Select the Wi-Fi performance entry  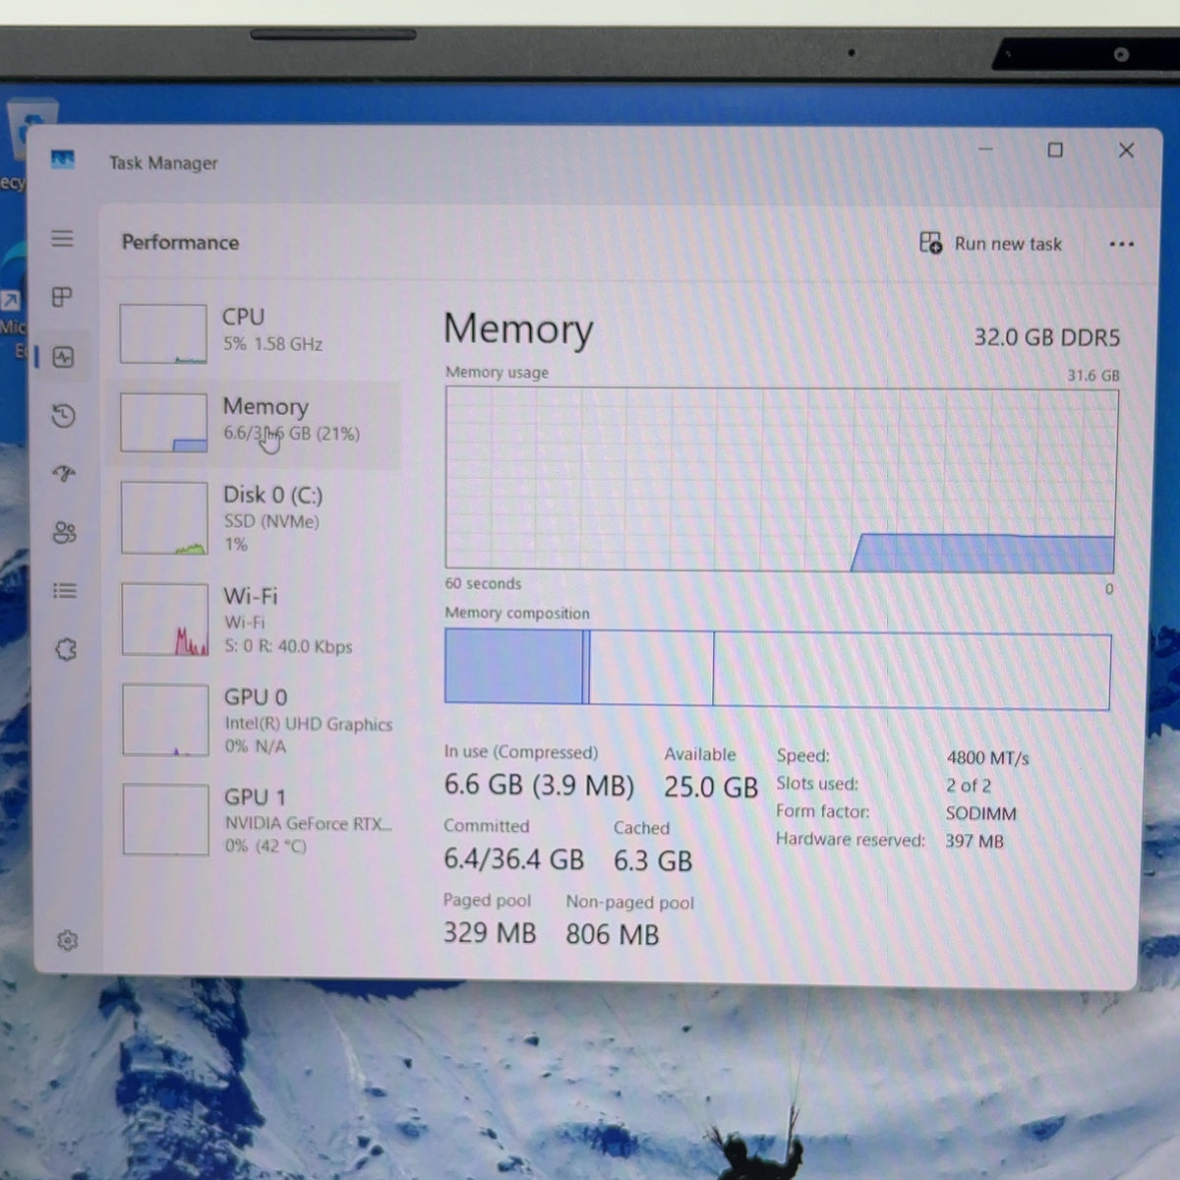[x=258, y=620]
